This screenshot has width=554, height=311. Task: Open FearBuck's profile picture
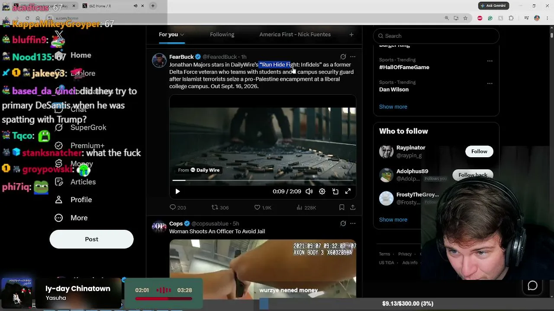point(159,60)
